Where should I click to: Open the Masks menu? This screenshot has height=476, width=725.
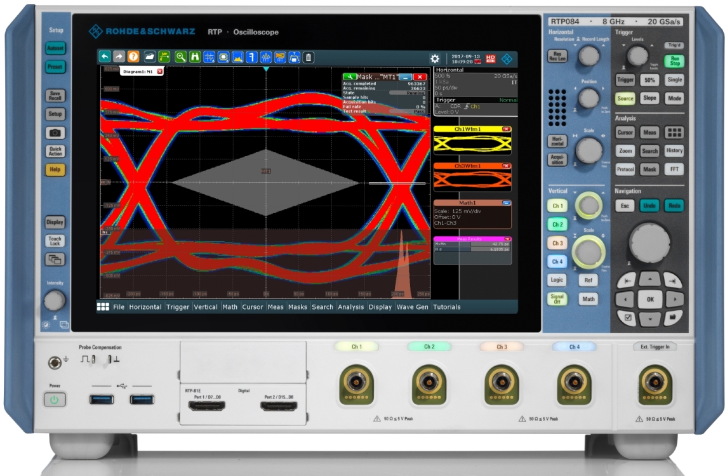(297, 307)
